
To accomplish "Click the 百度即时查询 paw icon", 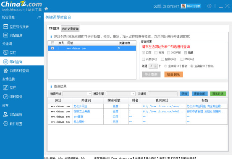I will pos(5,71).
